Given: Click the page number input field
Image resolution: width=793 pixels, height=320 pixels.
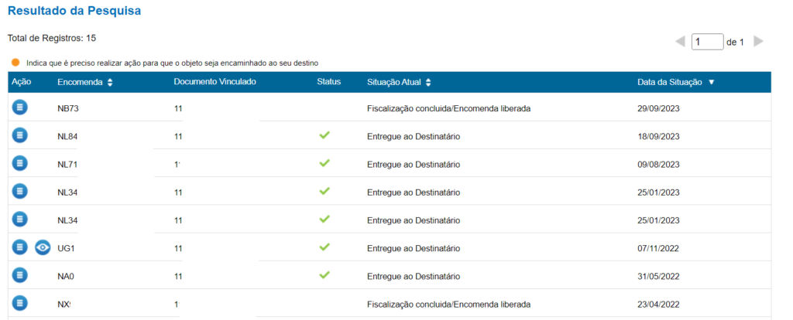Looking at the screenshot, I should click(x=706, y=42).
